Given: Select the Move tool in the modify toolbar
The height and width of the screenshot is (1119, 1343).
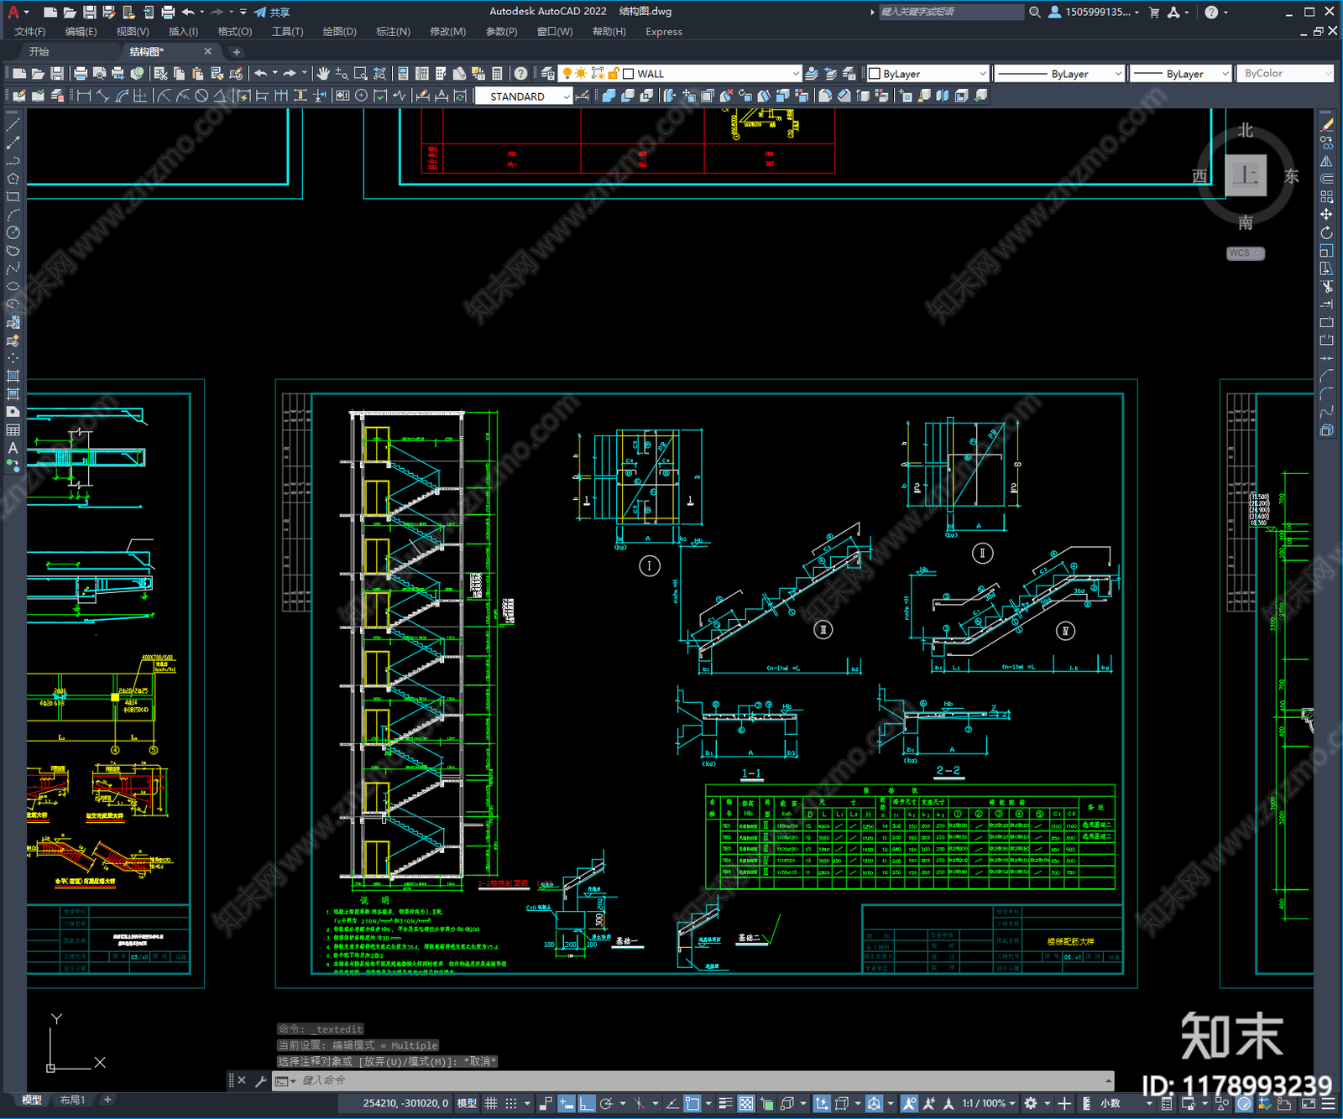Looking at the screenshot, I should [x=1326, y=215].
